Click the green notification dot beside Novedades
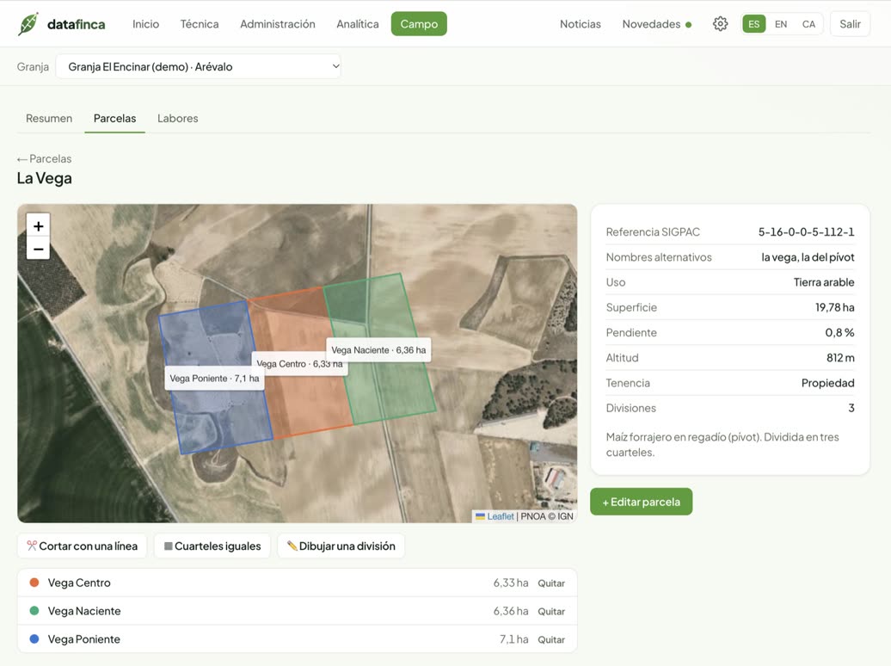This screenshot has width=891, height=666. [688, 24]
